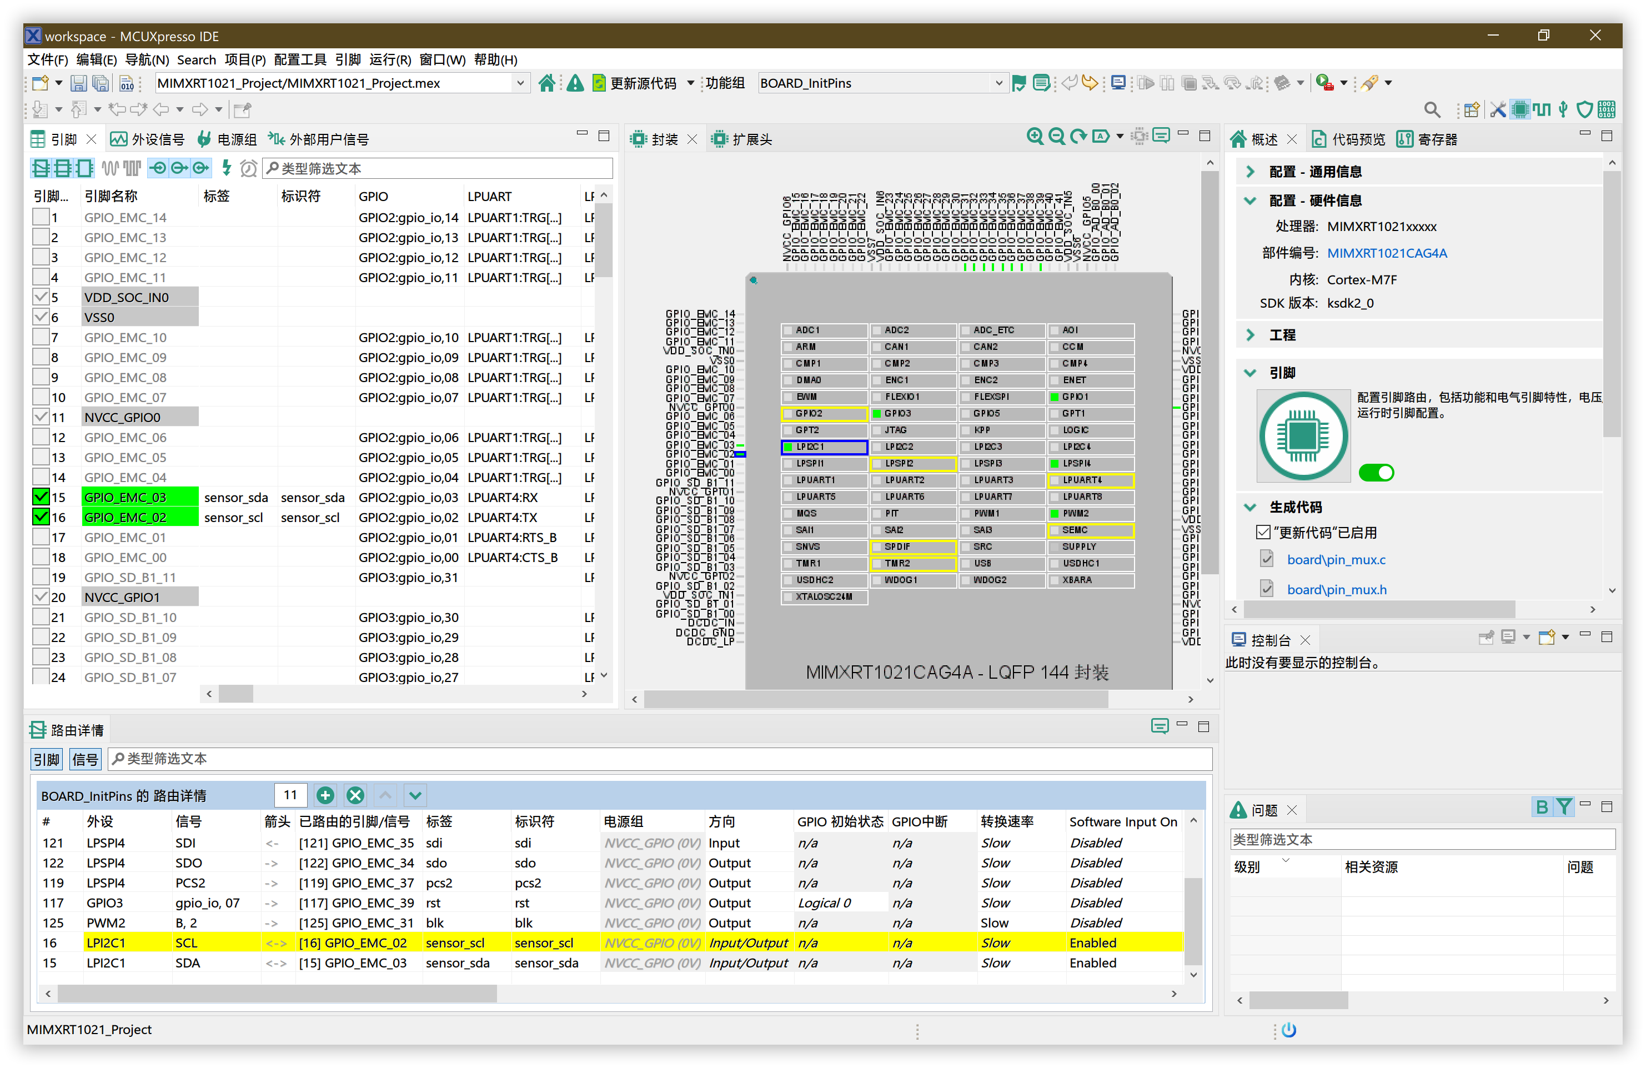Switch to the 电源组 tab
Screen dimensions: 1646x1068
click(227, 139)
